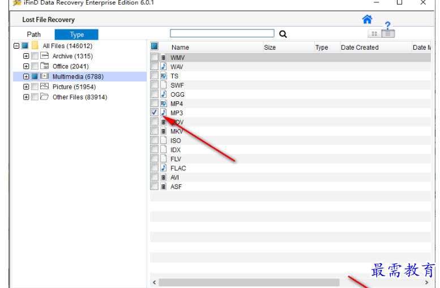Click the Other Files folder icon
The height and width of the screenshot is (288, 440).
point(44,97)
